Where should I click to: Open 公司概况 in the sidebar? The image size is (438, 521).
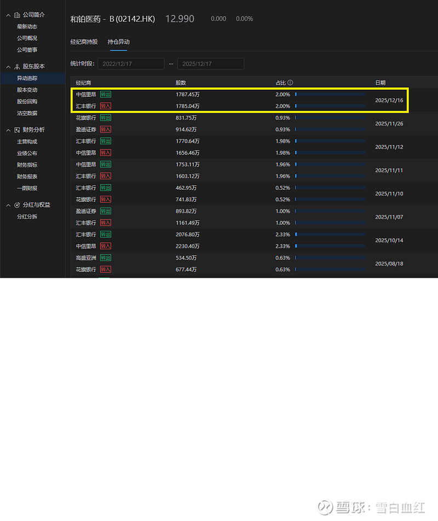pyautogui.click(x=27, y=38)
